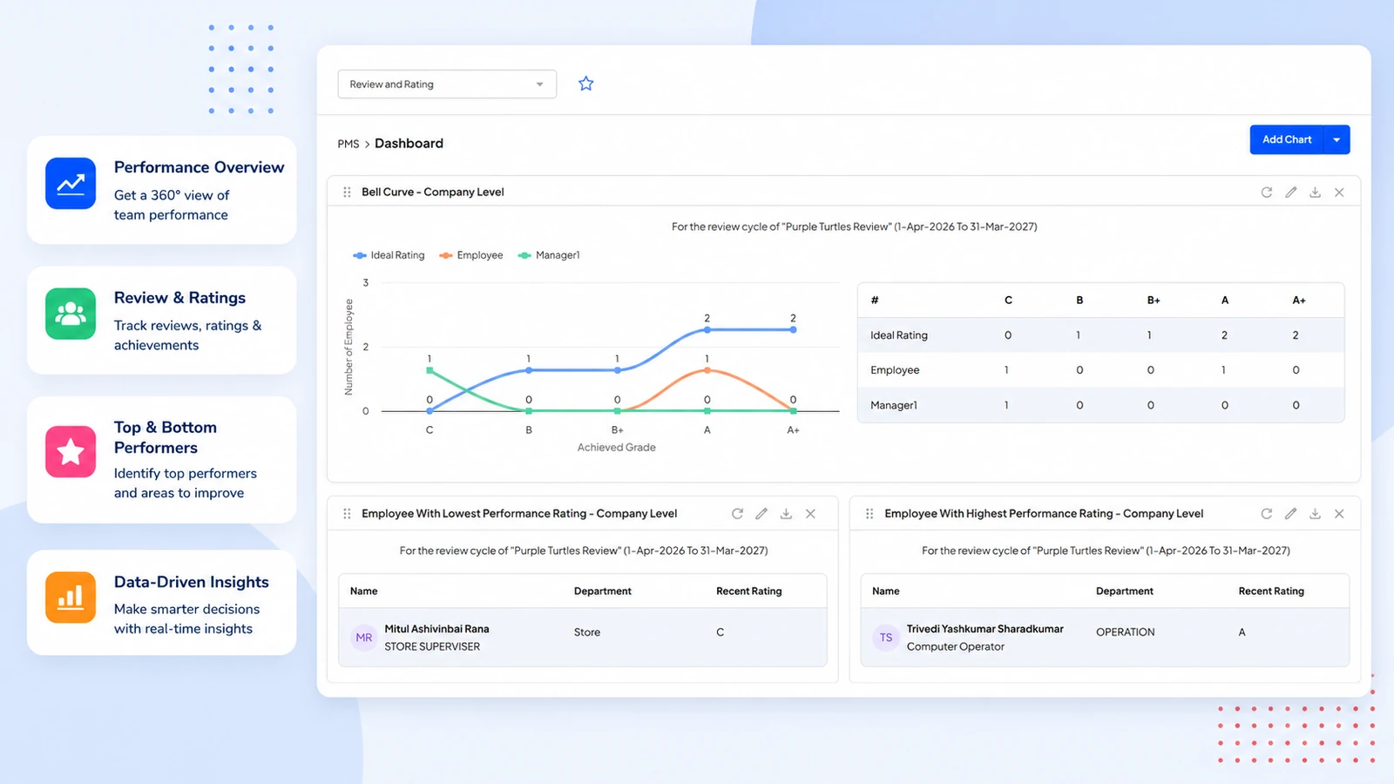Viewport: 1394px width, 784px height.
Task: Click the PMS breadcrumb link
Action: tap(348, 144)
